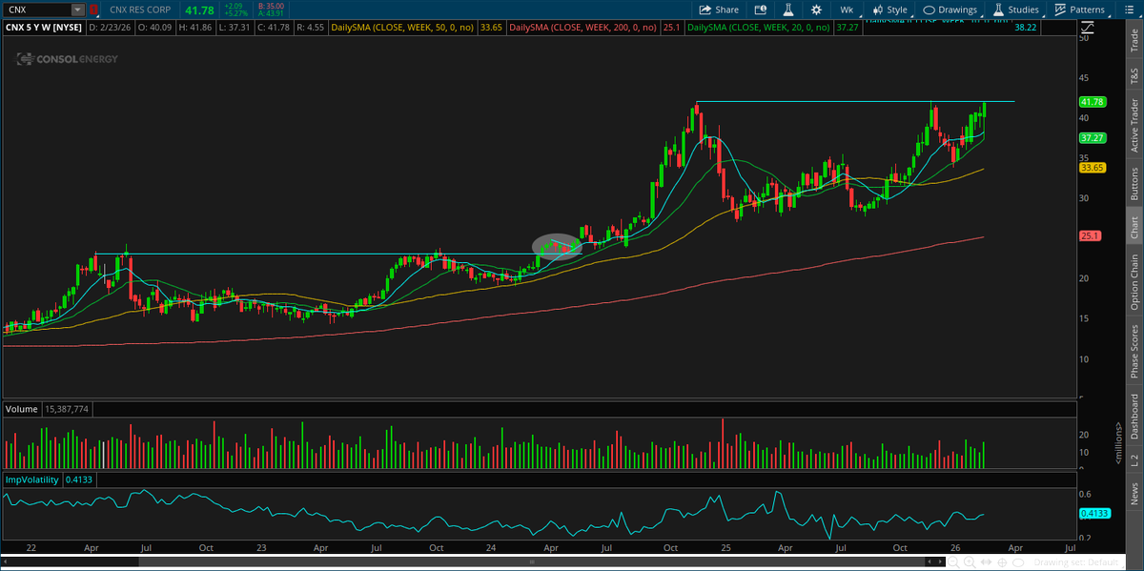Click the Share arrow icon
The height and width of the screenshot is (571, 1144).
tap(705, 10)
